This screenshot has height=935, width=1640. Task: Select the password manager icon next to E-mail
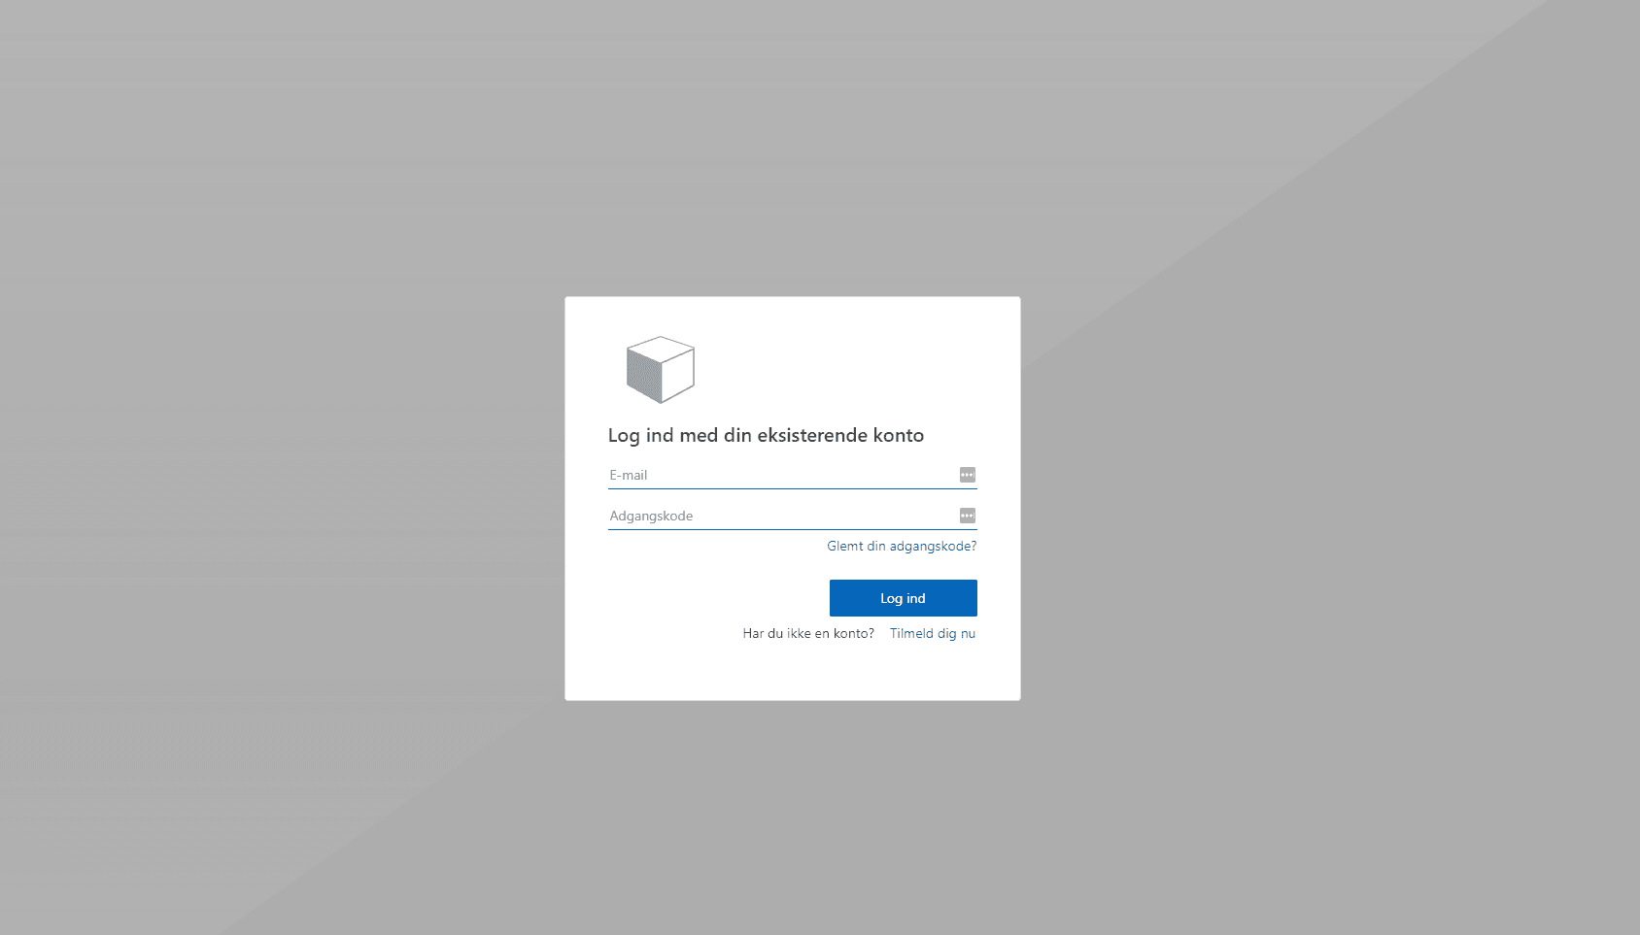[967, 475]
